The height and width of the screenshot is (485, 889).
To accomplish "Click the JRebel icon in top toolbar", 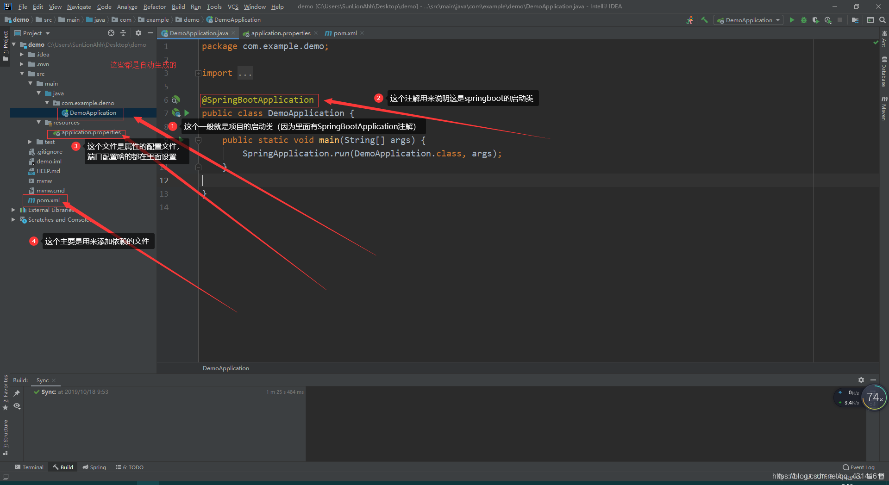I will coord(690,20).
